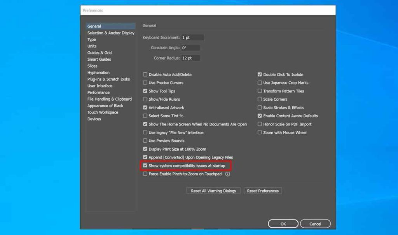Viewport: 398px width, 235px height.
Task: Enable Force Enable Pinch-to-Zoom on Touchpad
Action: tap(145, 174)
